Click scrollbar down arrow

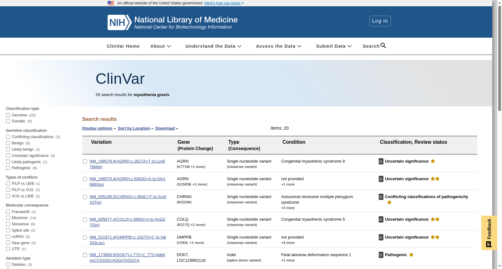click(x=499, y=266)
